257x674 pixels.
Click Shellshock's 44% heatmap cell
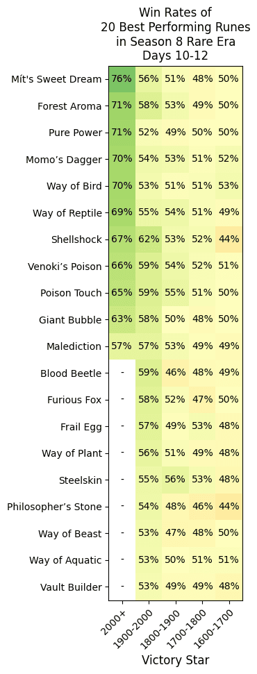pyautogui.click(x=229, y=239)
